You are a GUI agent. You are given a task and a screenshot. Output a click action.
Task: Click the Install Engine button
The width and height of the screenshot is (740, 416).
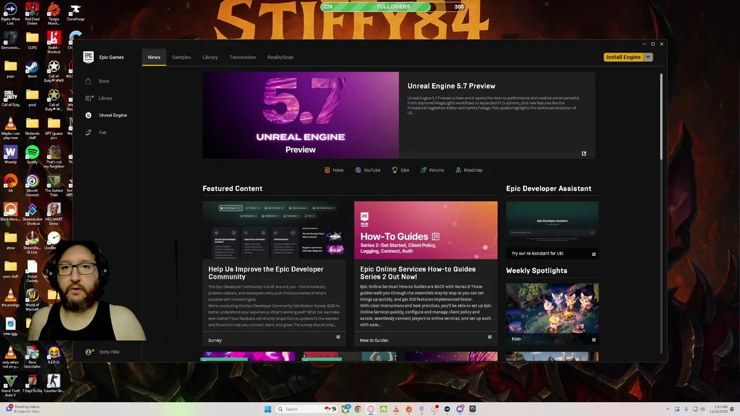coord(623,57)
